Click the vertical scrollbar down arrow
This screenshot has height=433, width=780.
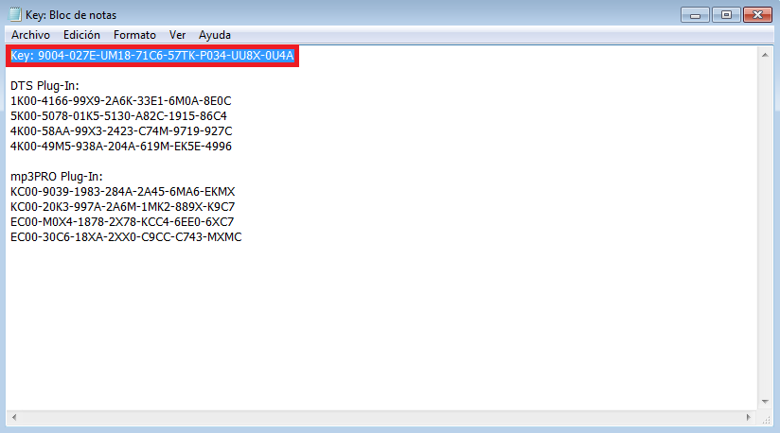point(765,401)
